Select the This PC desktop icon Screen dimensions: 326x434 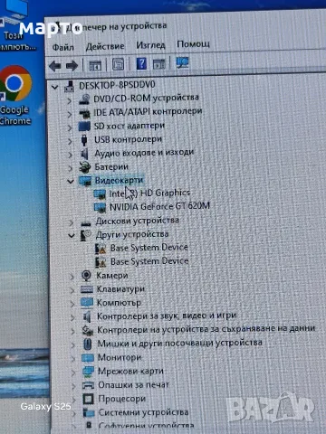[x=16, y=25]
